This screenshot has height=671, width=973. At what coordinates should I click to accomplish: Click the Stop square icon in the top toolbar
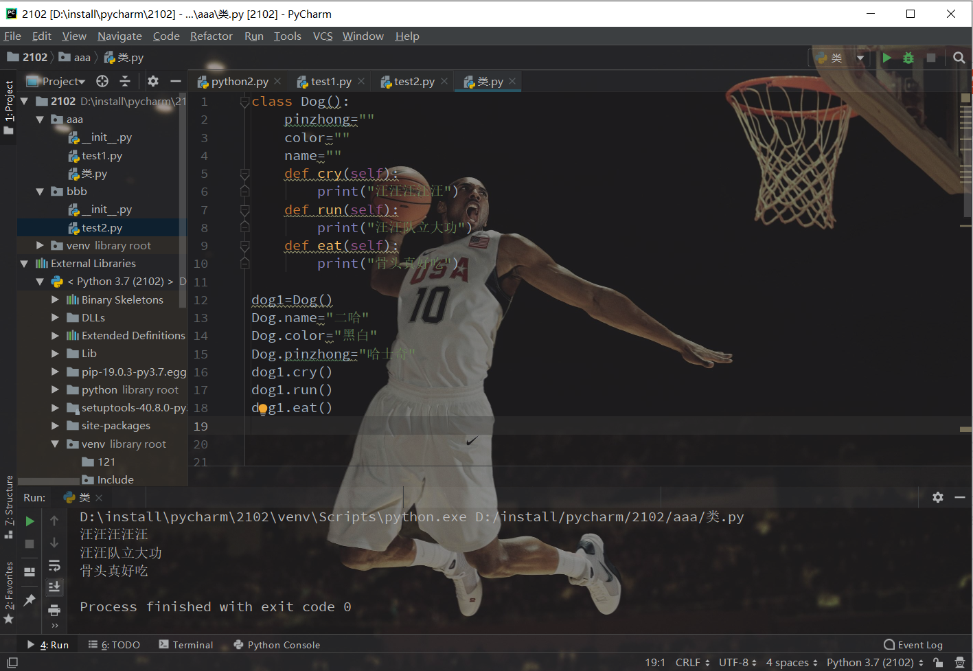click(931, 58)
